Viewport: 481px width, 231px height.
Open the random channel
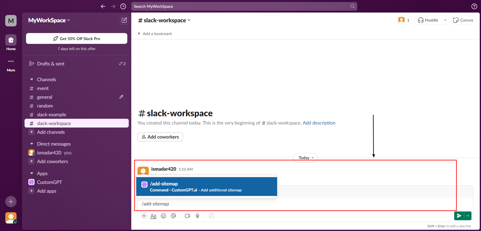pyautogui.click(x=77, y=106)
